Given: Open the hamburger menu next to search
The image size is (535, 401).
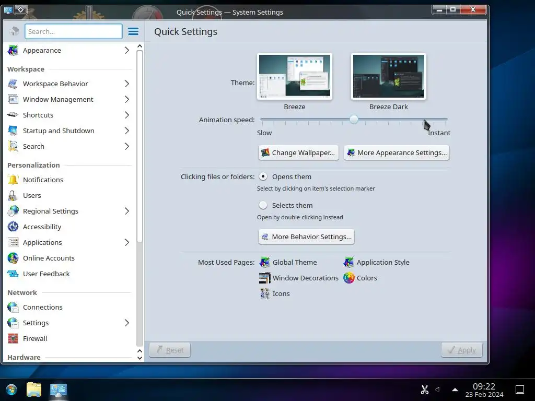Looking at the screenshot, I should pos(133,31).
